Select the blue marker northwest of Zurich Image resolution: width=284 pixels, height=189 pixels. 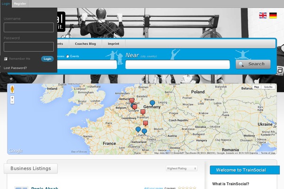(138, 129)
